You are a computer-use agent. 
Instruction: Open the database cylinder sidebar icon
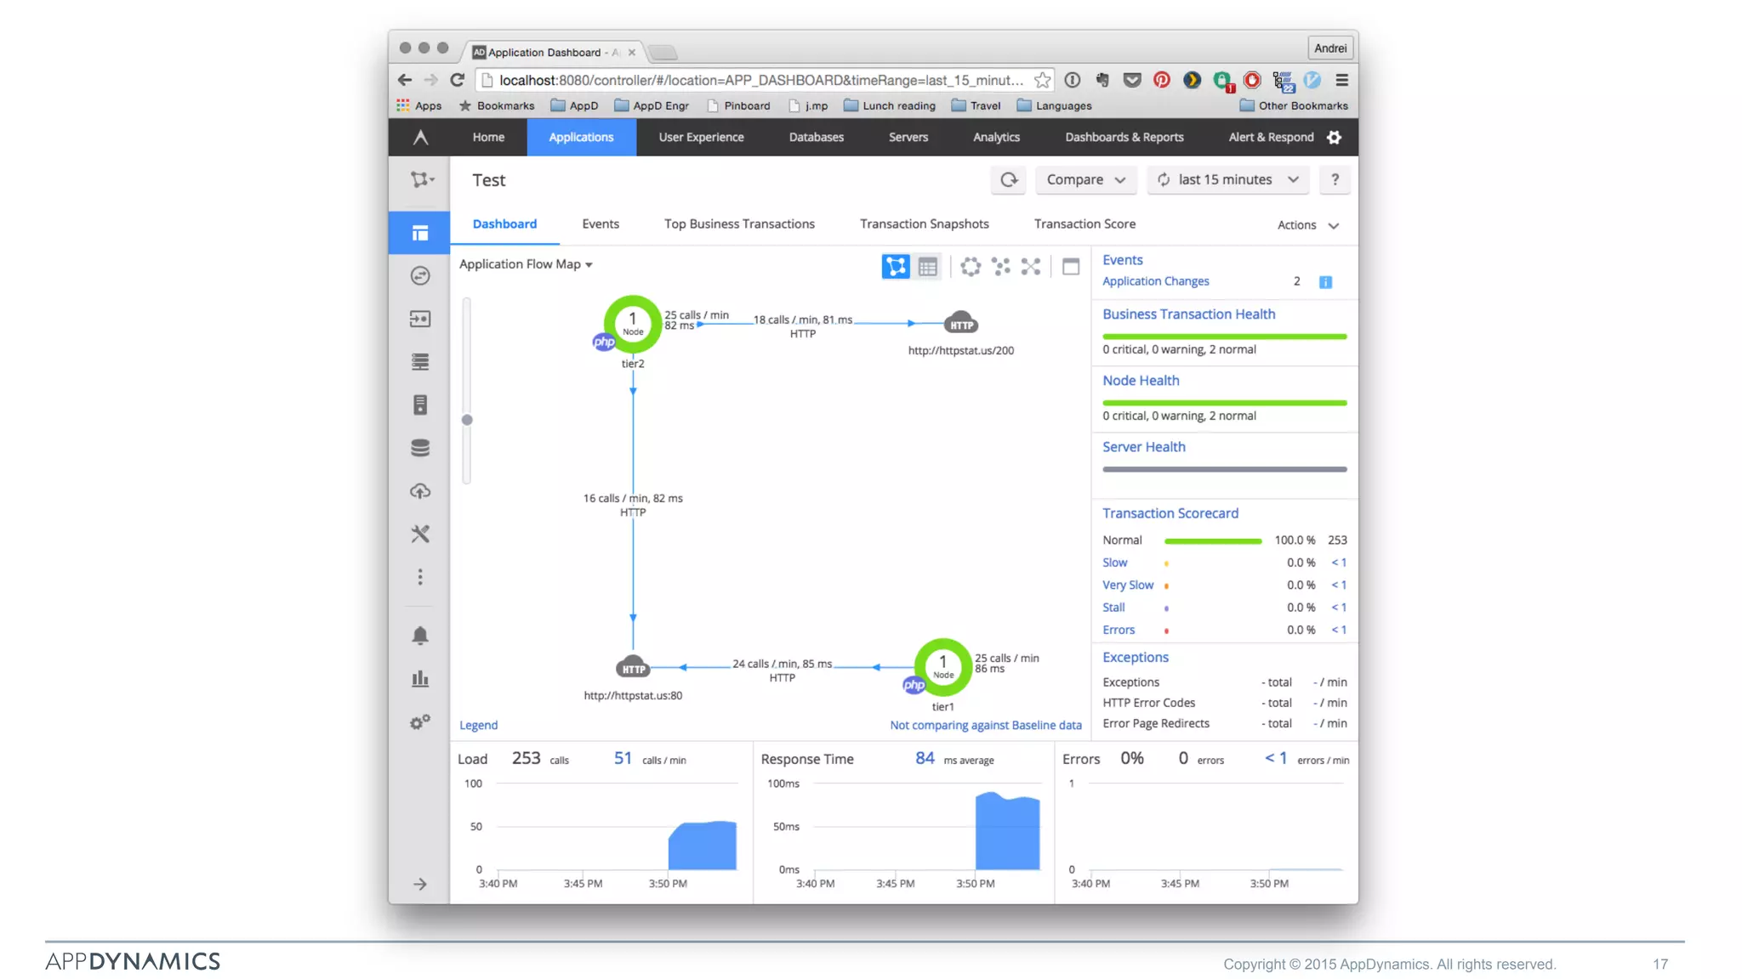420,448
